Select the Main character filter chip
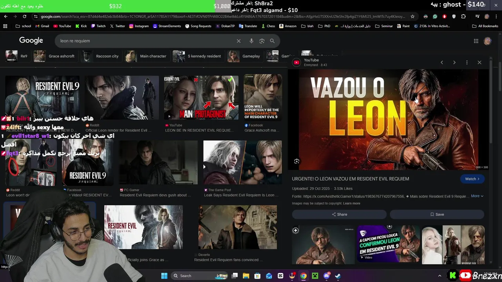 tap(146, 56)
